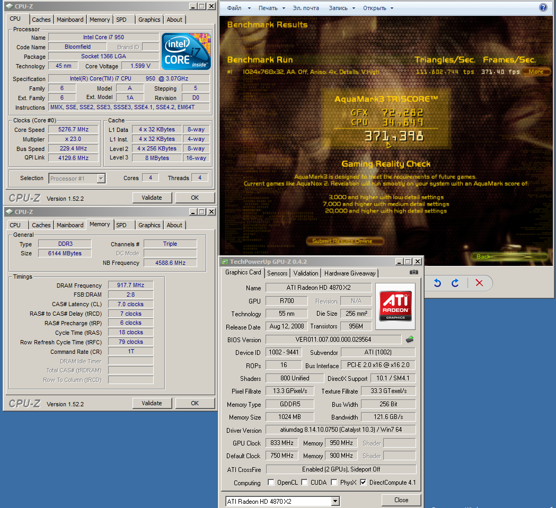Image resolution: width=556 pixels, height=508 pixels.
Task: Click the rotate counterclockwise arrow icon
Action: tap(437, 283)
